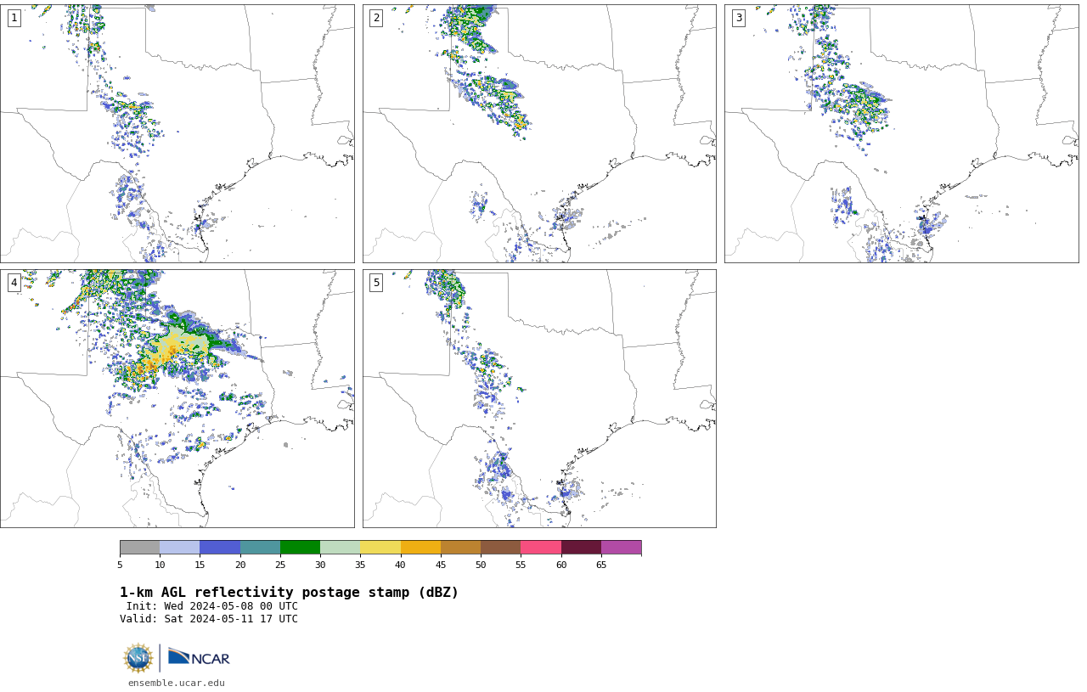
Task: Click the pale green 30-35 dBZ swatch
Action: tap(341, 547)
